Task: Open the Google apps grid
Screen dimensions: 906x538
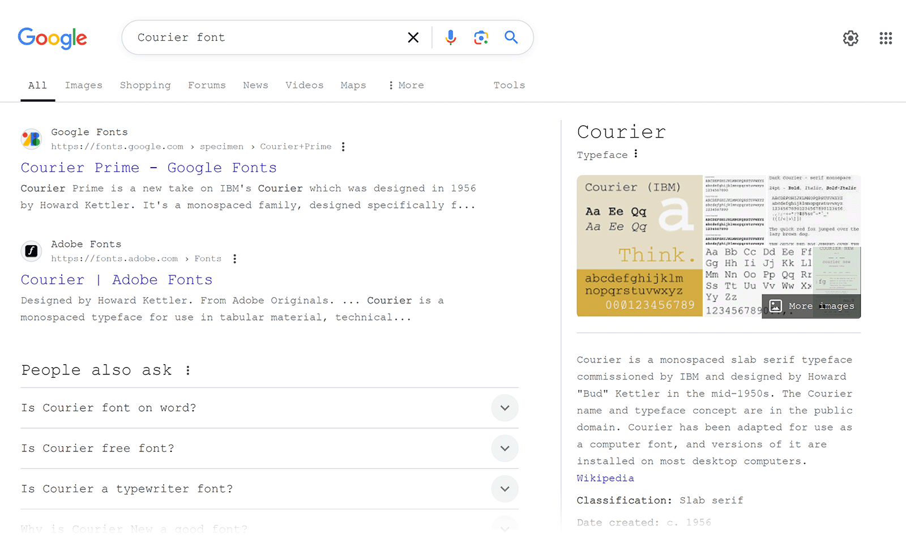Action: 886,38
